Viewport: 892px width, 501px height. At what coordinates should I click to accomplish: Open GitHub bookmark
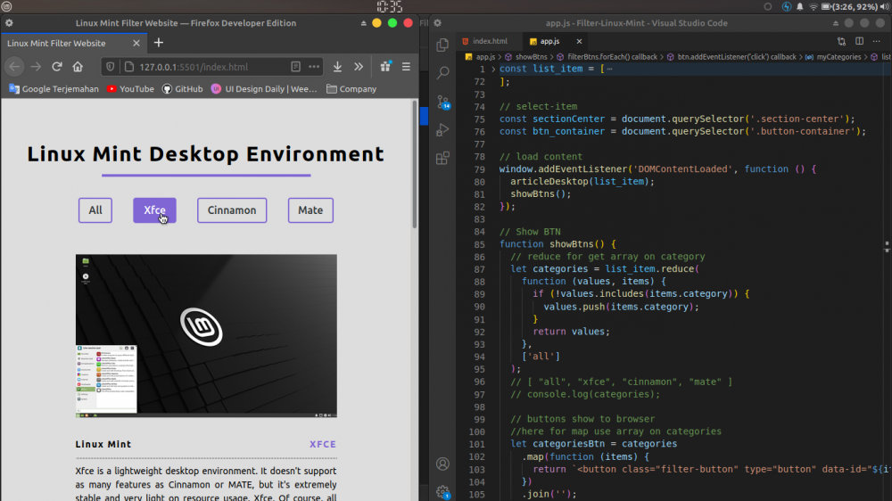(183, 89)
